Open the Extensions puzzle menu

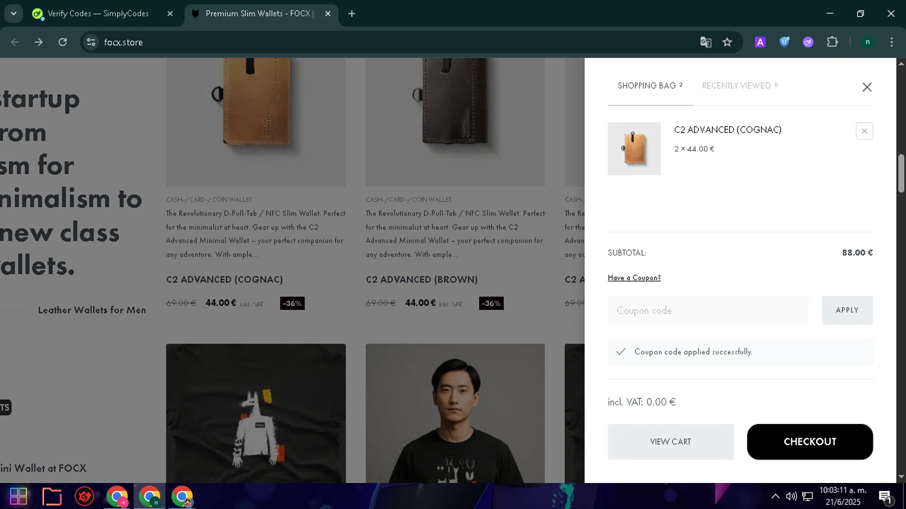[832, 42]
